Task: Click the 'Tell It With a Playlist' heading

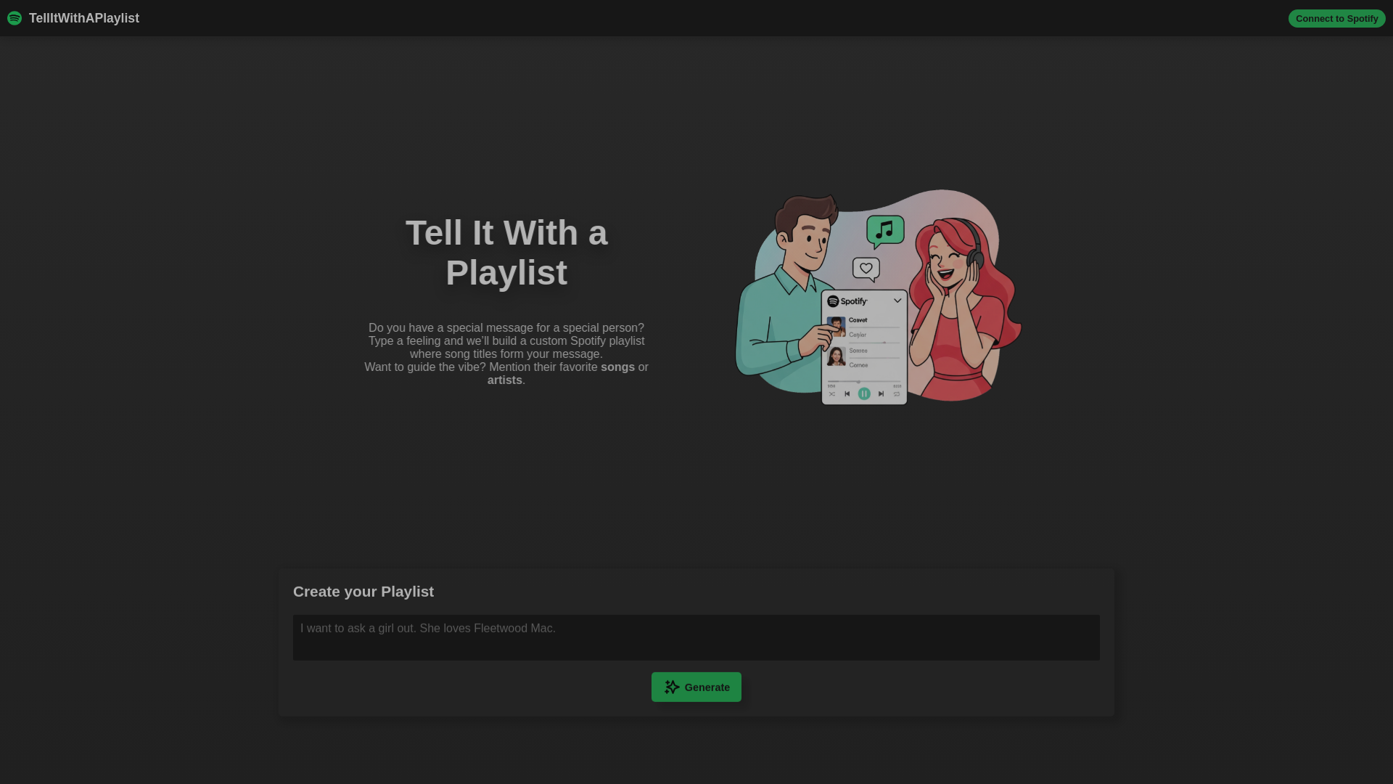Action: [506, 253]
